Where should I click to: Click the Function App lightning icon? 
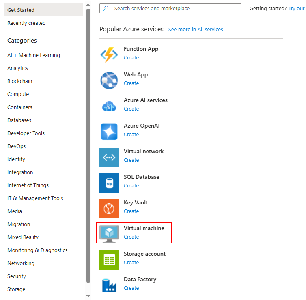109,55
